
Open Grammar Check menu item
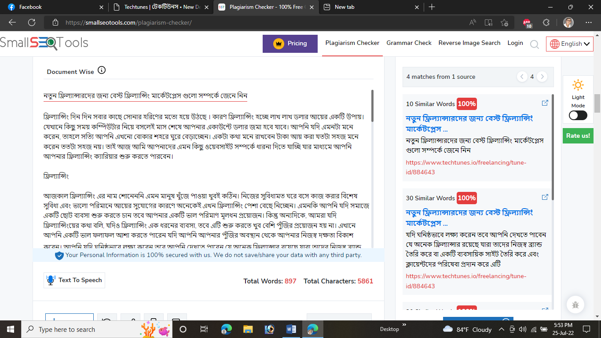pyautogui.click(x=409, y=43)
